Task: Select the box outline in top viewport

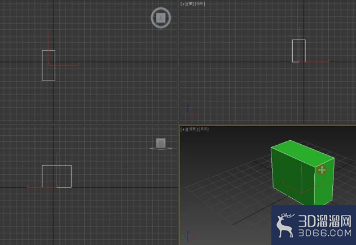Action: [49, 65]
